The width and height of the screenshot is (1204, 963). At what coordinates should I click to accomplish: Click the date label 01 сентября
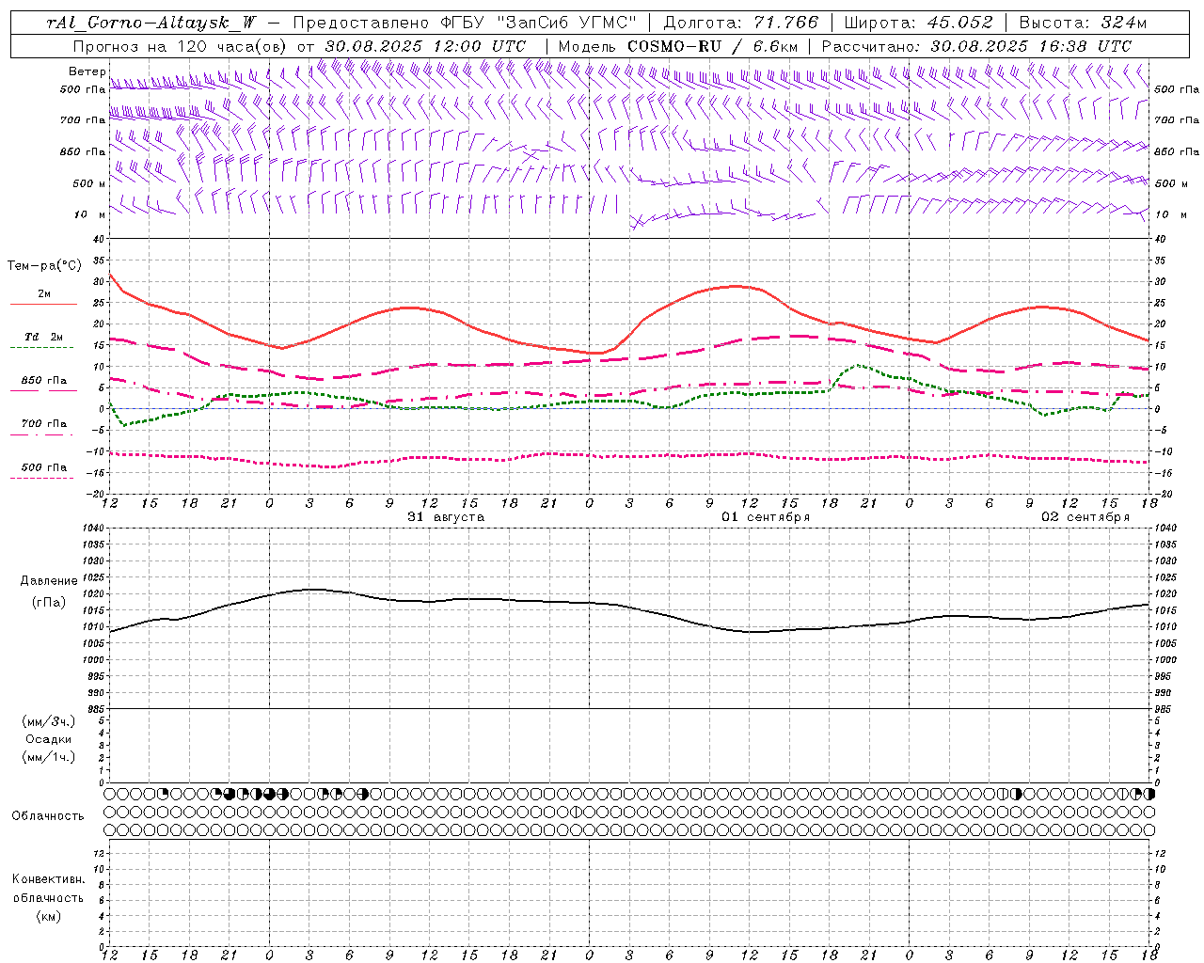[766, 517]
